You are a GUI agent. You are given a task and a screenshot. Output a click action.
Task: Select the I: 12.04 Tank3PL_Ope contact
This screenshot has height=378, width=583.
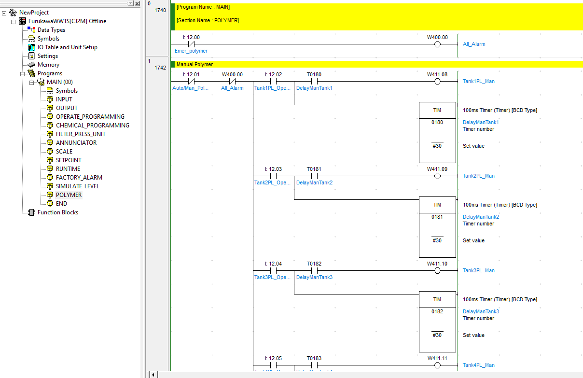click(x=273, y=270)
